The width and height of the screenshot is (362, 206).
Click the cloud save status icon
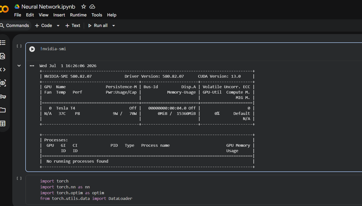pyautogui.click(x=92, y=7)
